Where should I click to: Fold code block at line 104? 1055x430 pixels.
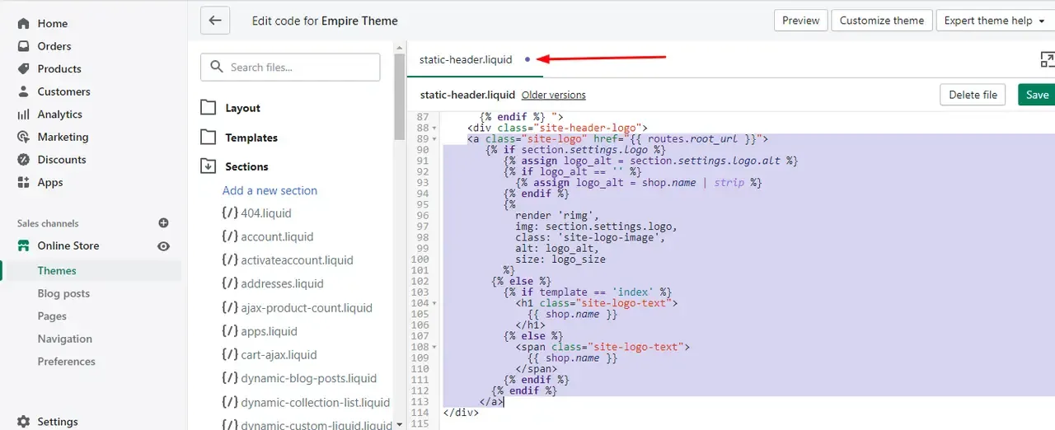(434, 303)
